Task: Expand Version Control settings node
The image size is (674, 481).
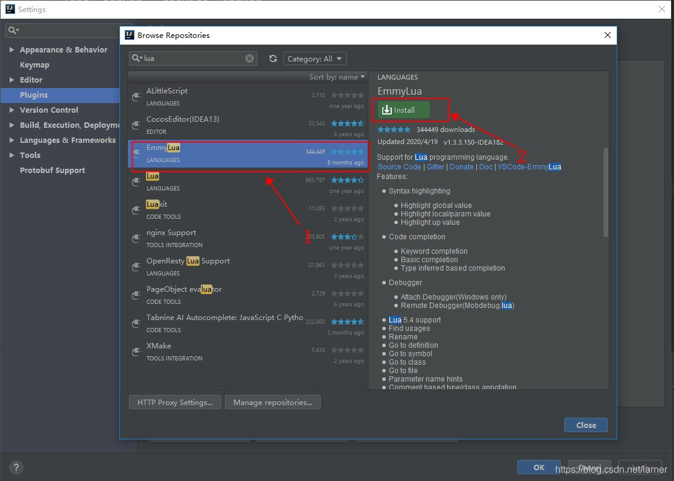Action: pyautogui.click(x=11, y=110)
